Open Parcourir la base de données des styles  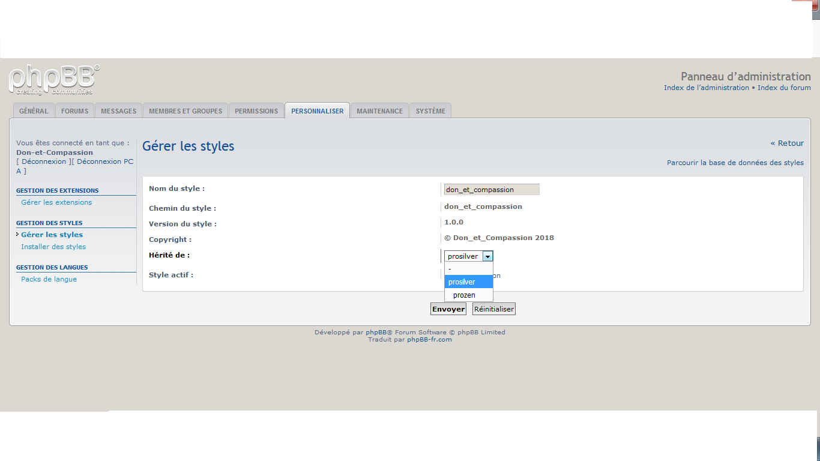[735, 163]
